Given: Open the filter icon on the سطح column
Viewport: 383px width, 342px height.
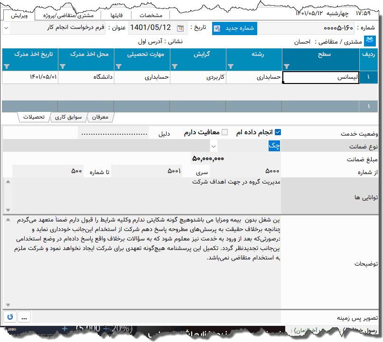Looking at the screenshot, I should (287, 67).
